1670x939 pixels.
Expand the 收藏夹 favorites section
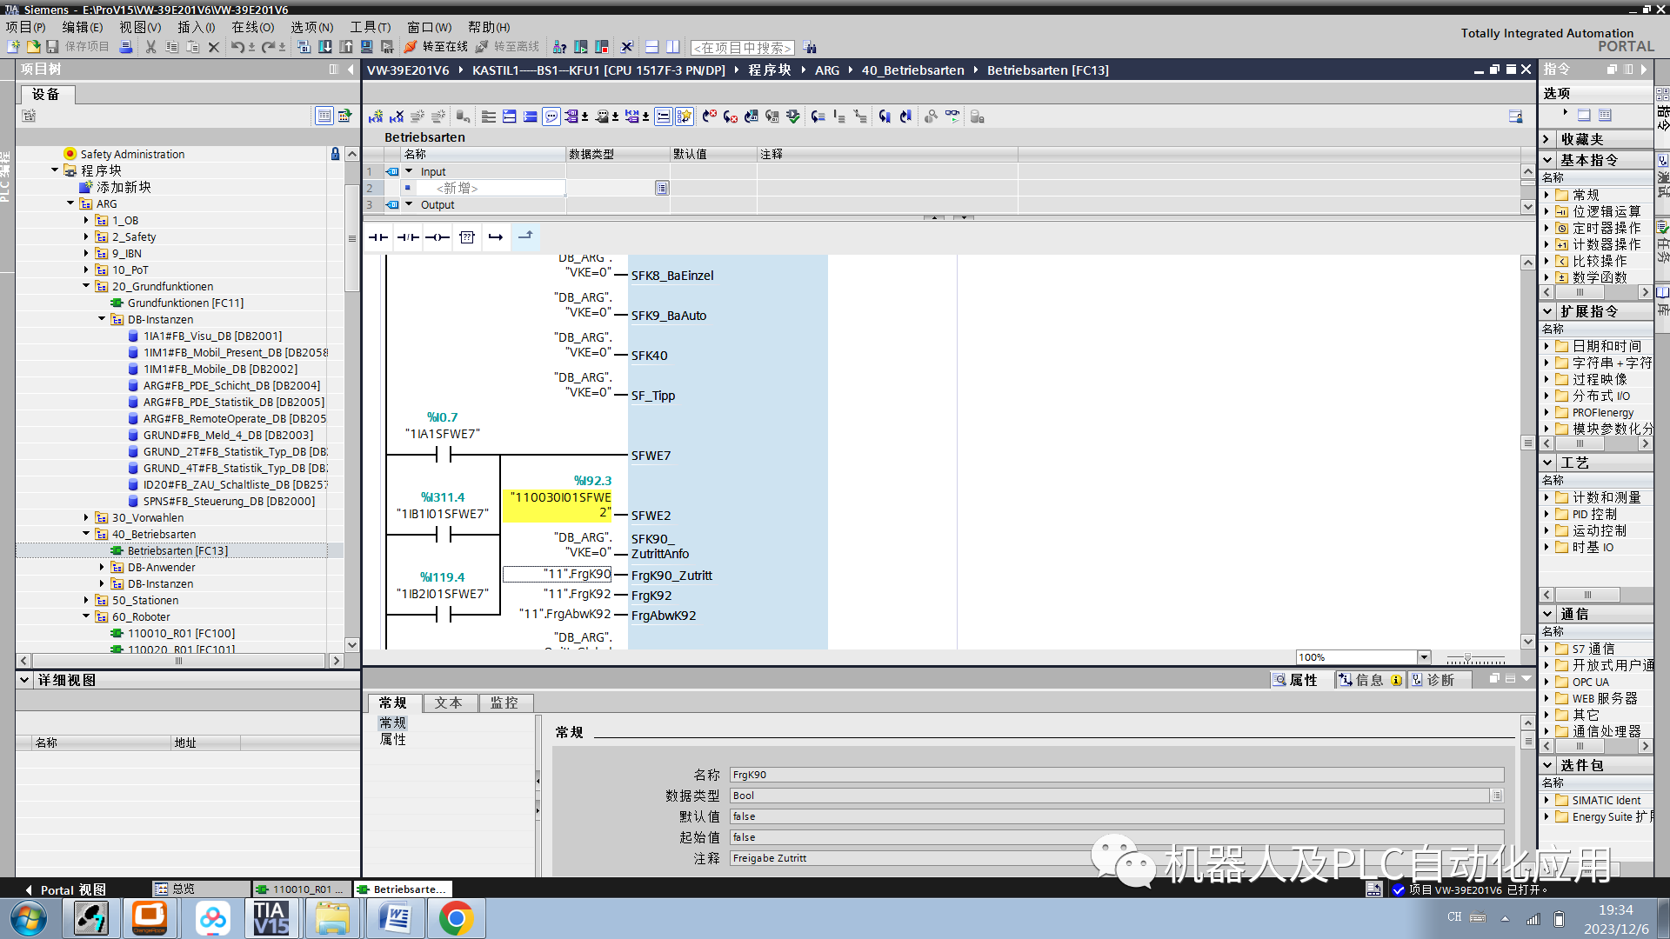(x=1547, y=139)
